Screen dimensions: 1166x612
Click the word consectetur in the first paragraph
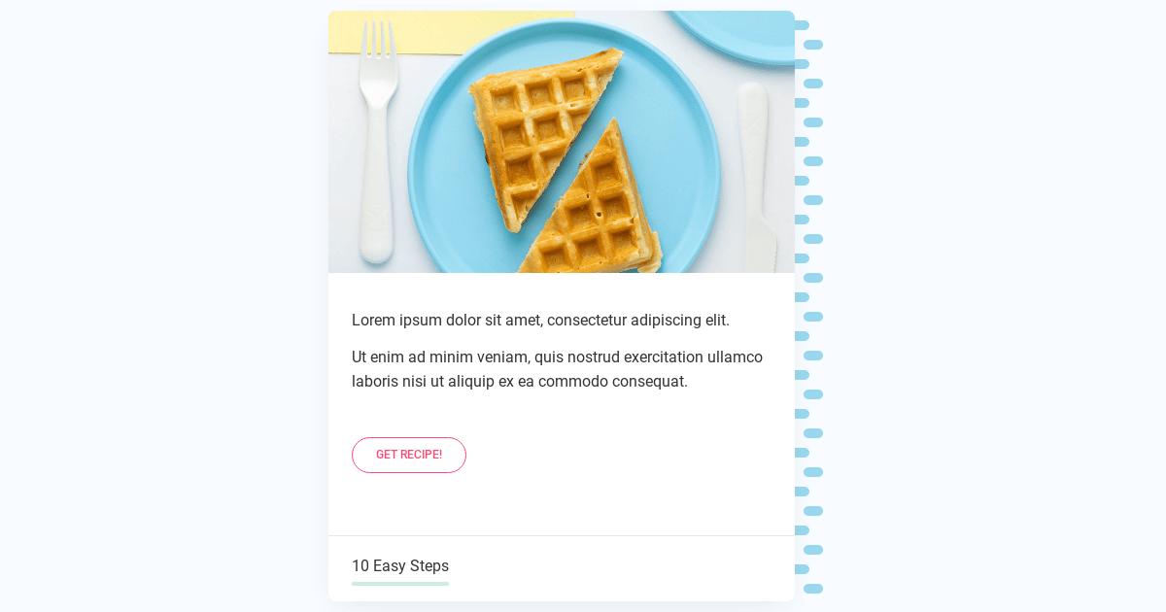pos(587,321)
